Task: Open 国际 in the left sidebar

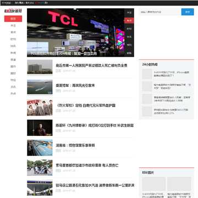Action: (x=13, y=73)
